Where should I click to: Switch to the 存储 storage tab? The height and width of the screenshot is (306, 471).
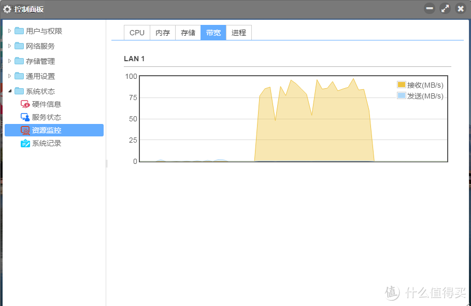(x=188, y=33)
